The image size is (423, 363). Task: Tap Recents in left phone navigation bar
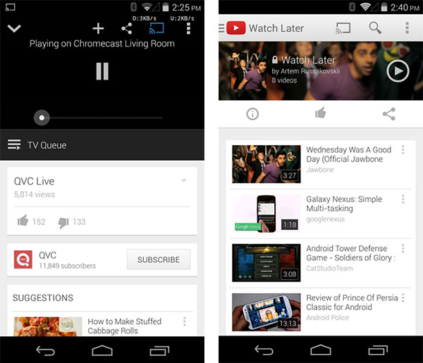159,350
